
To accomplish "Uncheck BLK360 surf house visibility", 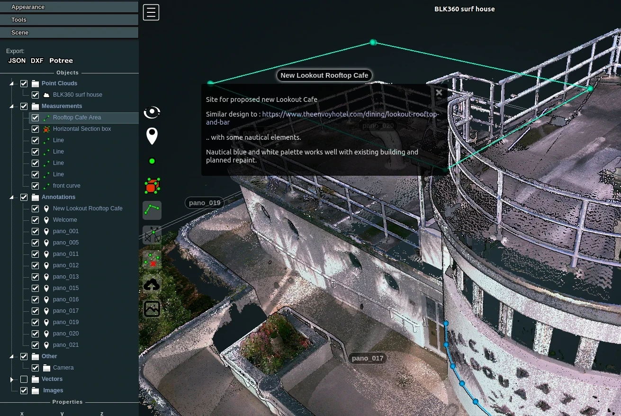I will 35,95.
